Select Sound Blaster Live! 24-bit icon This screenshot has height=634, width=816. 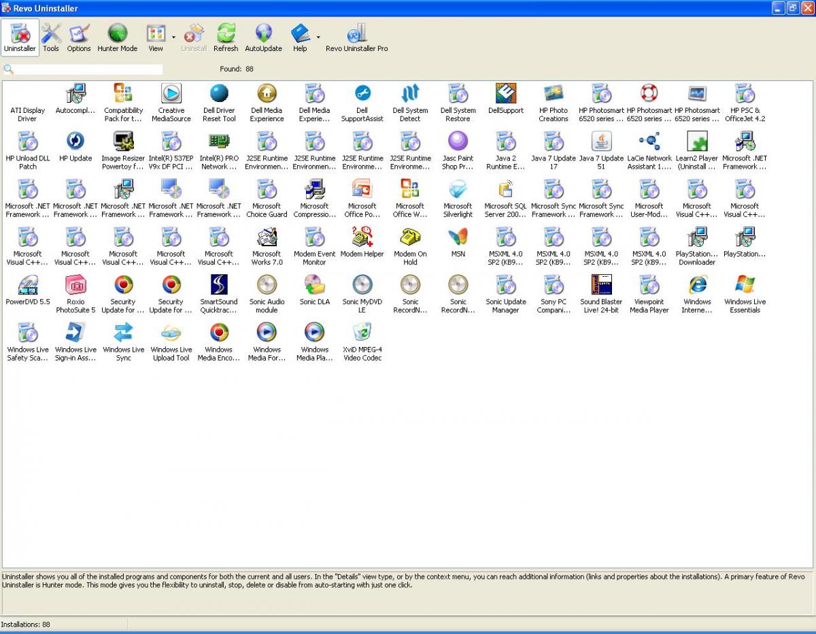click(x=601, y=284)
